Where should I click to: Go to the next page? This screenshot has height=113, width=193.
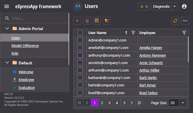click(132, 103)
